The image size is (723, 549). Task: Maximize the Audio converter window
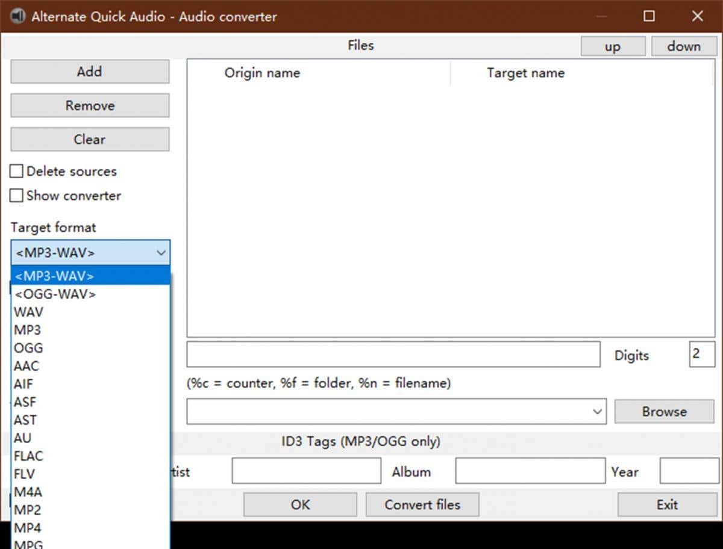click(x=649, y=16)
